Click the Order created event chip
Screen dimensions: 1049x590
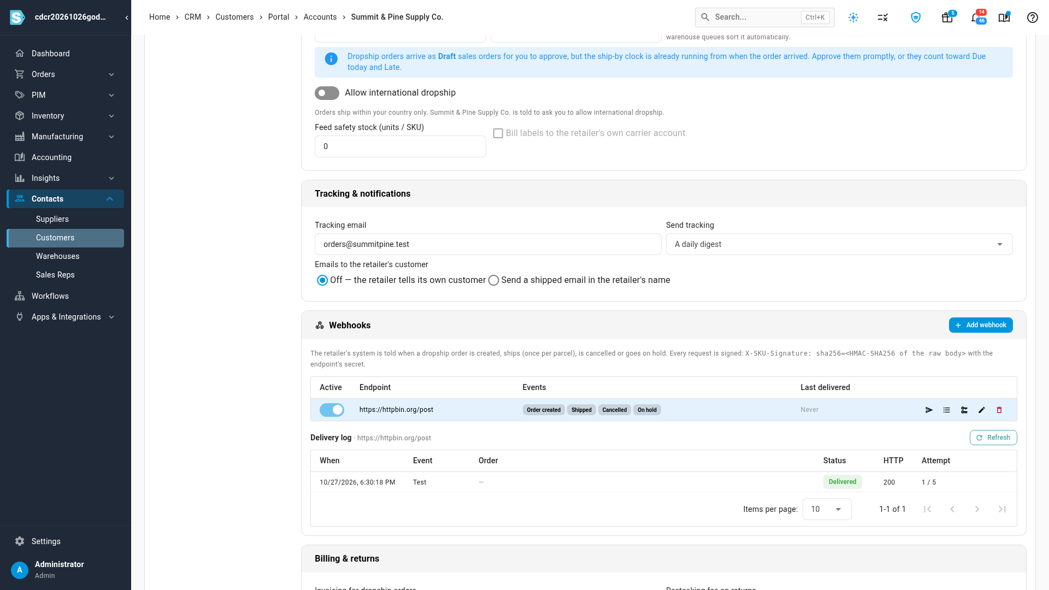point(544,410)
